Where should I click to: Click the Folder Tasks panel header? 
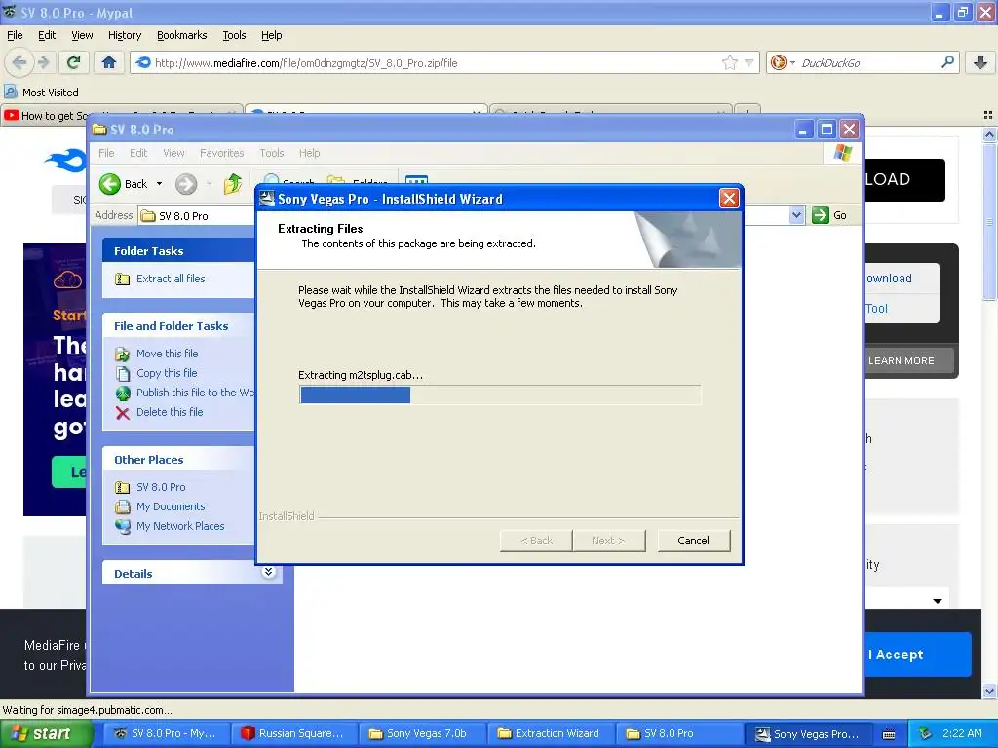point(179,250)
